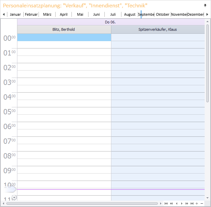Click the pin icon in the title bar
Image resolution: width=211 pixels, height=207 pixels.
[205, 6]
